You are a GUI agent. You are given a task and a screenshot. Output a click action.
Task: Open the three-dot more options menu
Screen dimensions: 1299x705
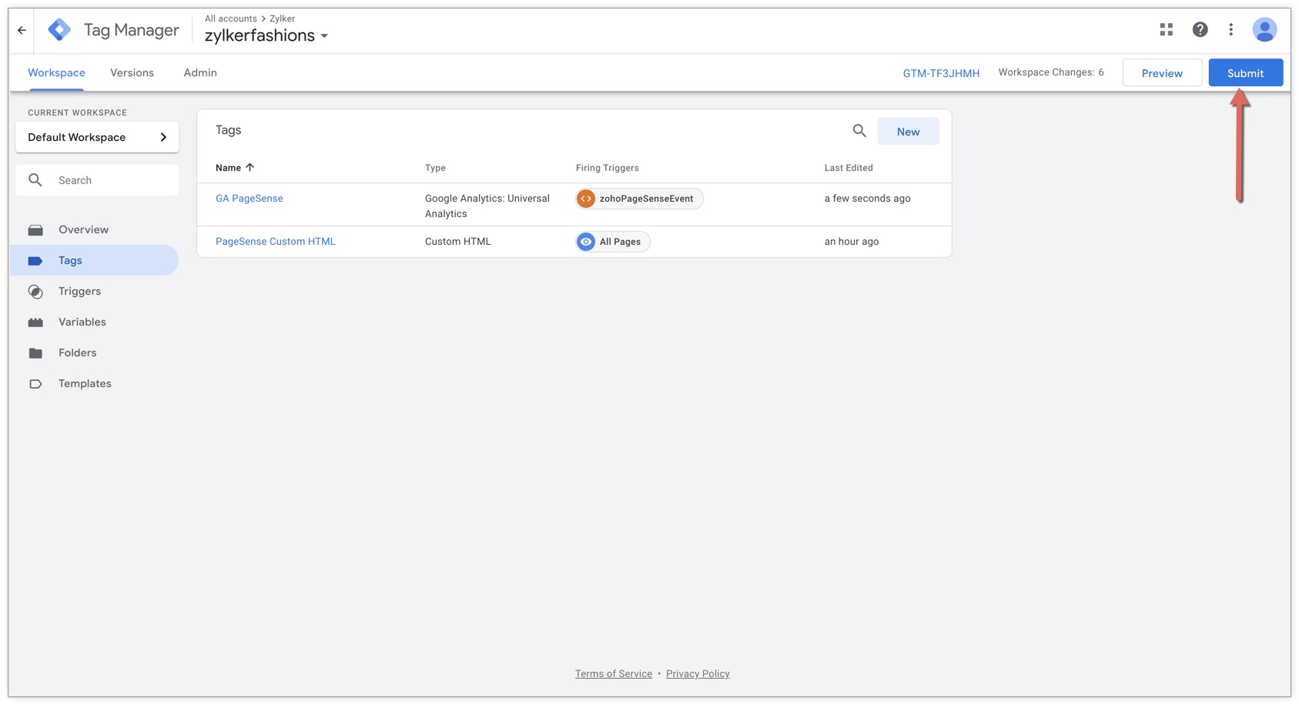point(1230,29)
